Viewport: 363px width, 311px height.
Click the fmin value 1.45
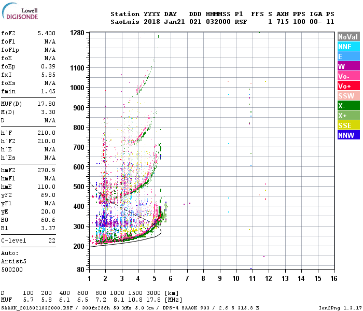pyautogui.click(x=48, y=91)
